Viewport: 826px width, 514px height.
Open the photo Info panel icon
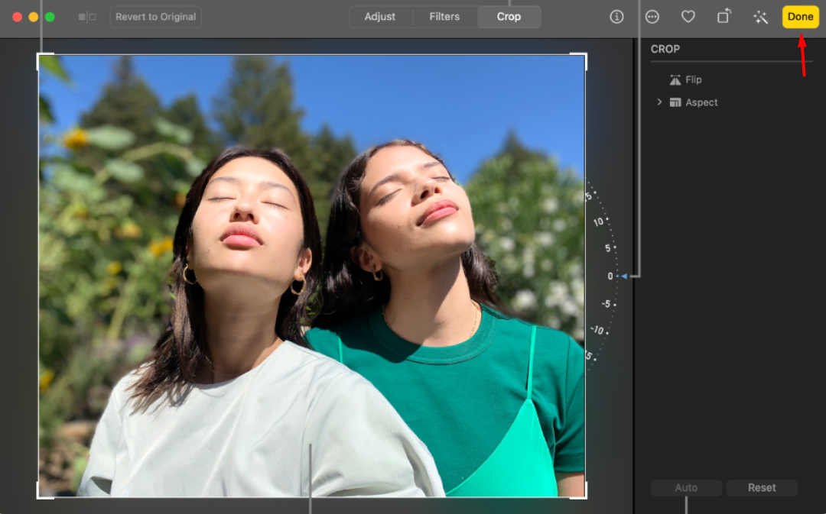click(x=616, y=17)
